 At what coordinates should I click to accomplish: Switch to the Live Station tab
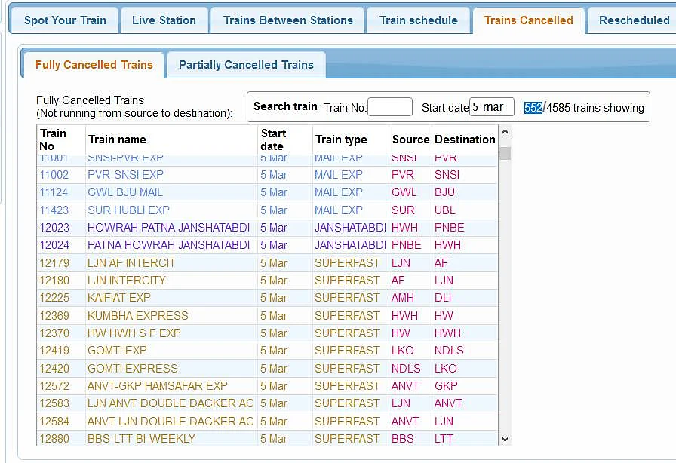(164, 20)
